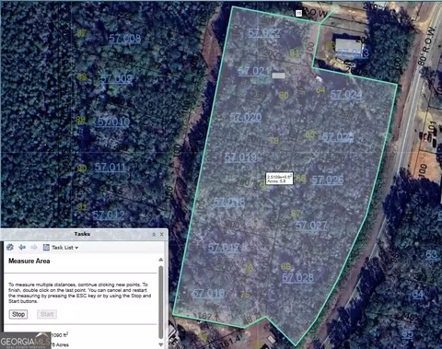Open parcel link 57.027

click(x=311, y=226)
